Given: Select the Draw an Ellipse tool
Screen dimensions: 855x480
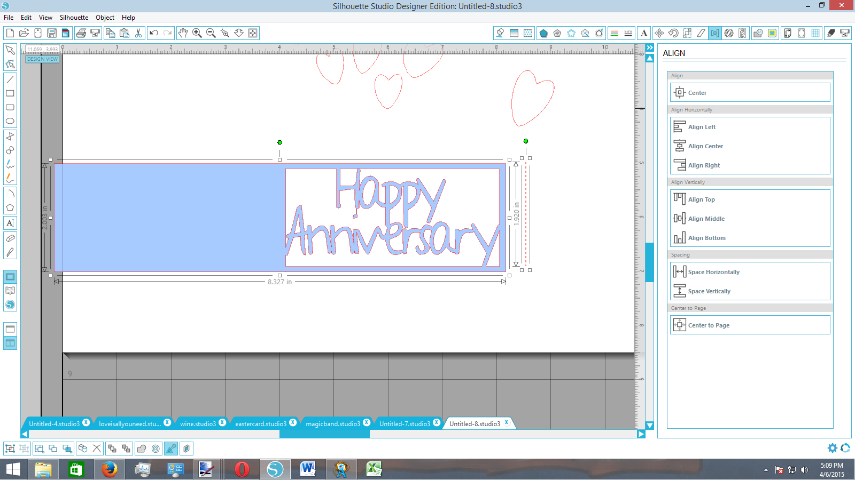Looking at the screenshot, I should coord(10,121).
